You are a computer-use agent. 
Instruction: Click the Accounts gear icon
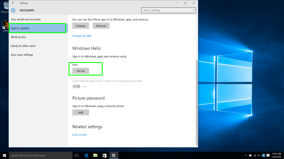pos(13,10)
